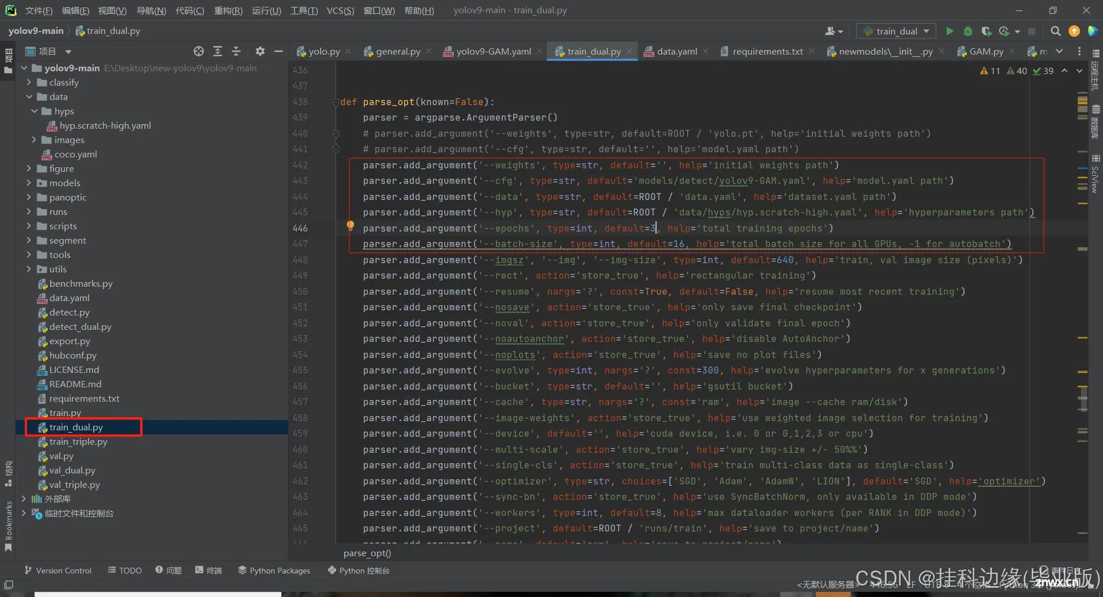Open Bookmarks side panel

(8, 526)
